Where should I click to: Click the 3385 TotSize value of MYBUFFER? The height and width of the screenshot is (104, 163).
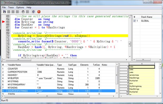click(x=97, y=78)
